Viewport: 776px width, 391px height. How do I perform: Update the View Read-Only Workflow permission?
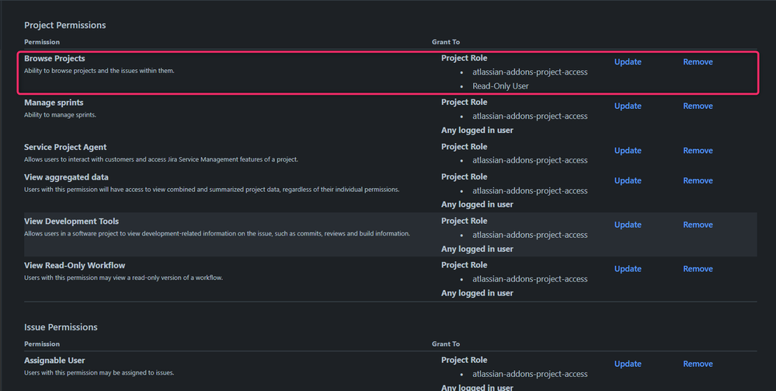coord(628,269)
